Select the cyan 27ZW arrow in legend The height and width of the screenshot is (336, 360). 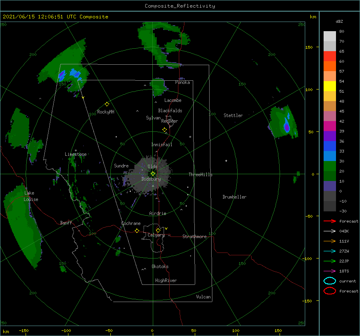(330, 251)
